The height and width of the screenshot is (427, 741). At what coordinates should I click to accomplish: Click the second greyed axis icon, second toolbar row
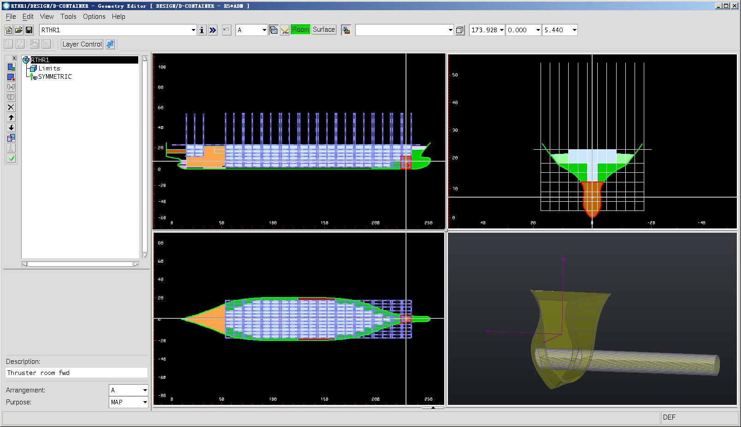click(20, 44)
